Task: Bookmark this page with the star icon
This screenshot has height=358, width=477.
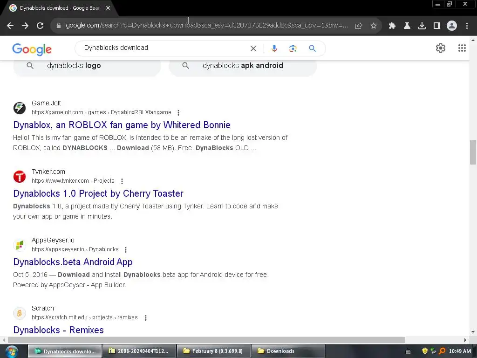Action: [374, 26]
